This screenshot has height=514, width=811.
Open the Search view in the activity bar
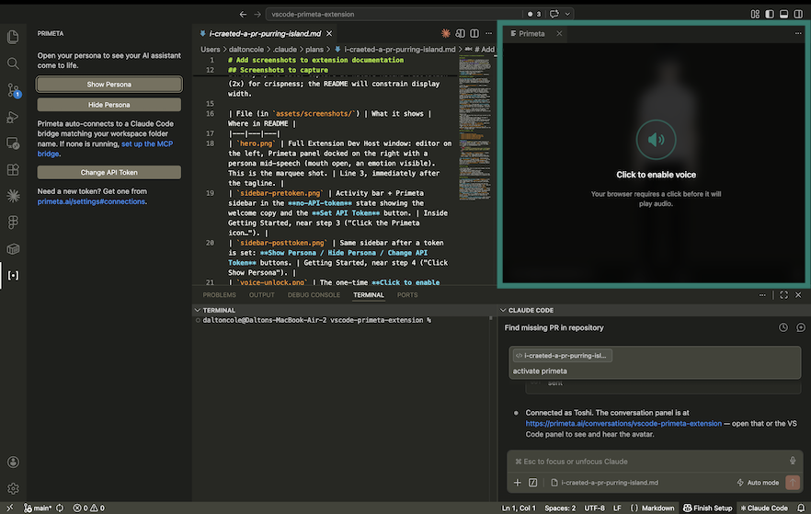coord(13,63)
